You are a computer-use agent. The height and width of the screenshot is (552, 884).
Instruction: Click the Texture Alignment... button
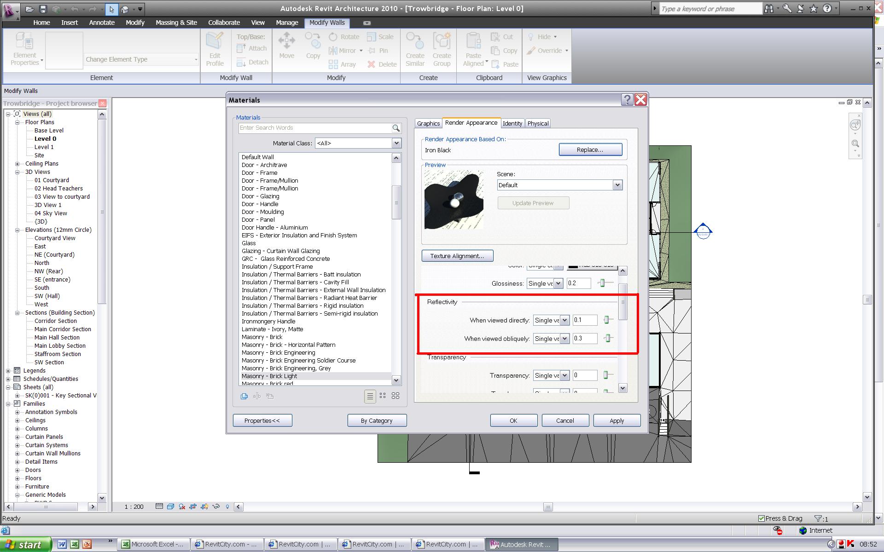[x=457, y=256]
